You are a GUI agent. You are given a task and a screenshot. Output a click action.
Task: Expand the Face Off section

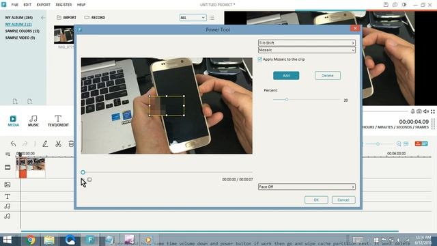307,187
